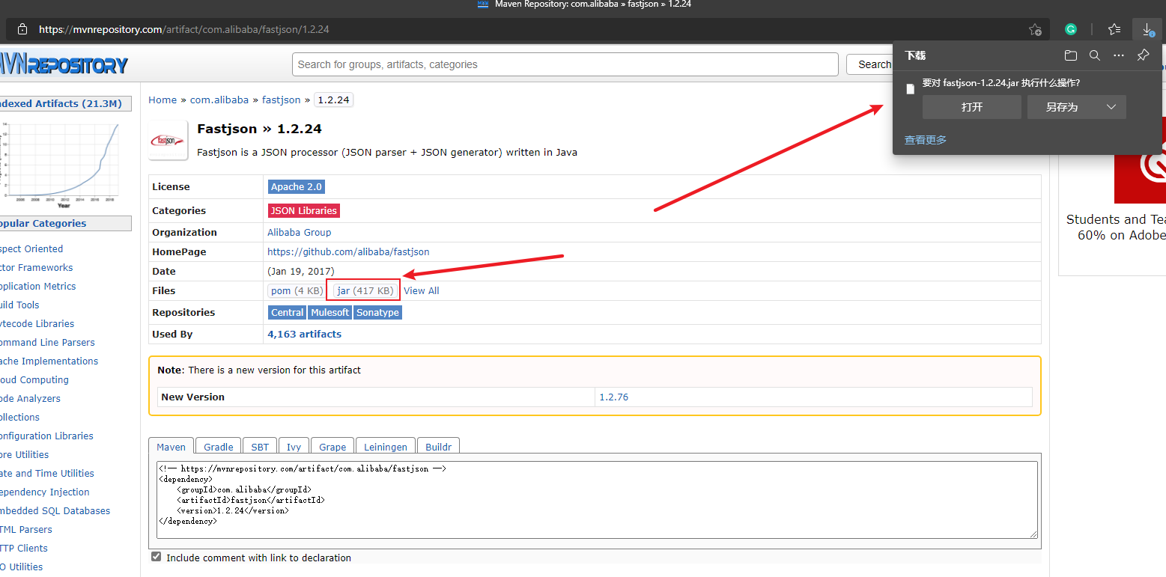Click the Apache 2.0 license tag

tap(297, 187)
